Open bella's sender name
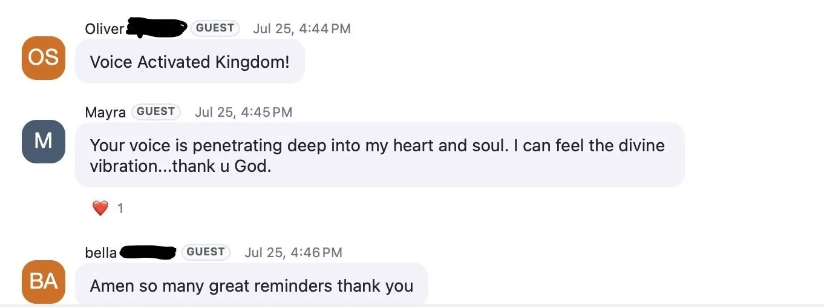This screenshot has width=824, height=308. [100, 252]
